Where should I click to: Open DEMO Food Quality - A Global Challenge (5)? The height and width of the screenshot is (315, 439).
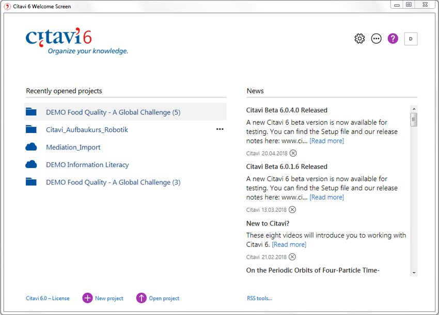[x=113, y=112]
